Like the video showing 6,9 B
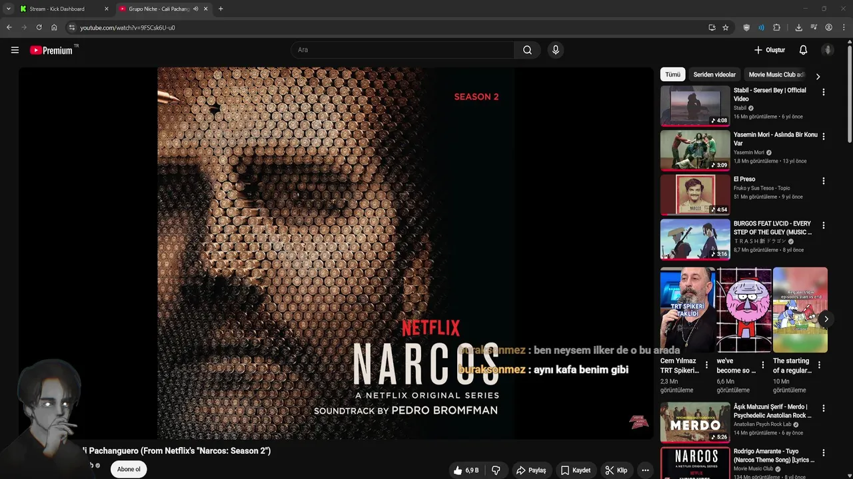Viewport: 853px width, 479px height. click(x=466, y=470)
